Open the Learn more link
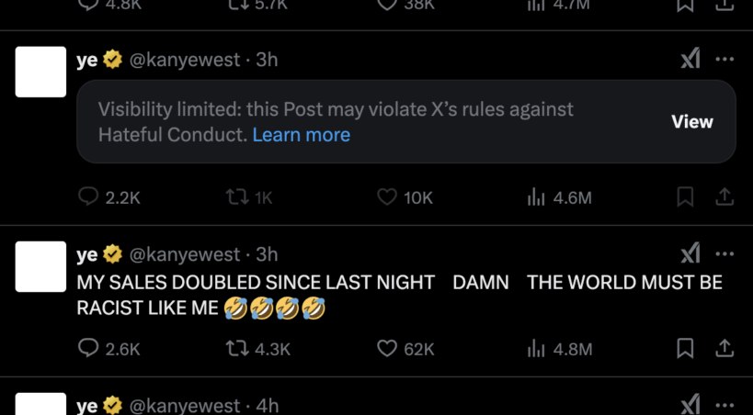The width and height of the screenshot is (753, 415). tap(301, 135)
